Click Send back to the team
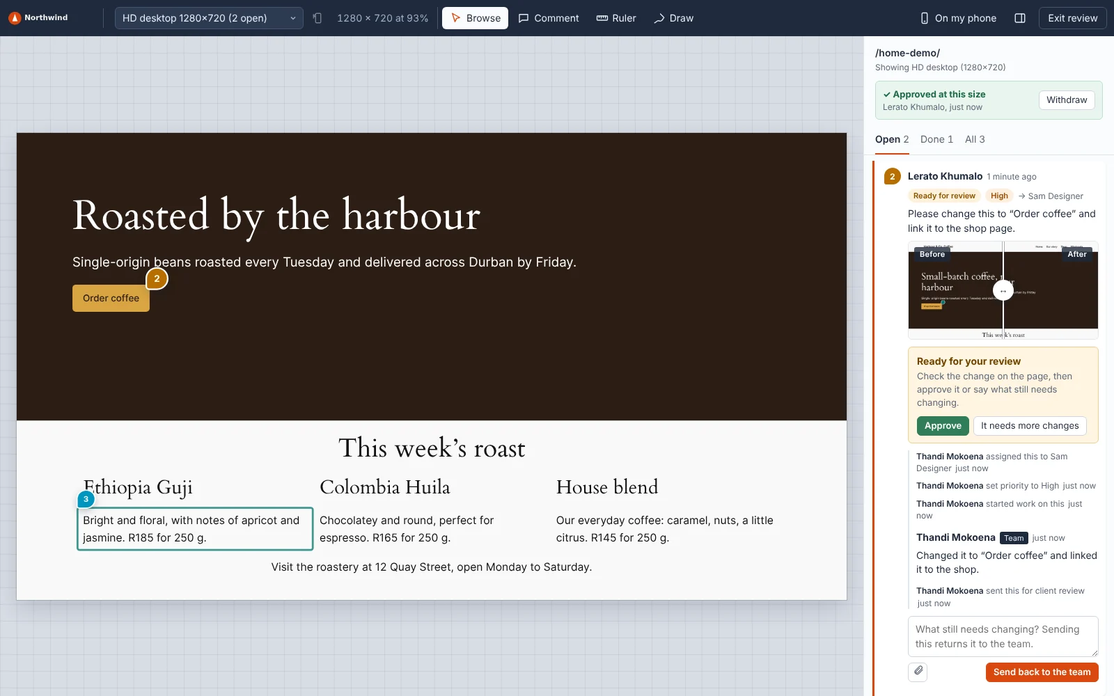The height and width of the screenshot is (696, 1114). 1042,672
